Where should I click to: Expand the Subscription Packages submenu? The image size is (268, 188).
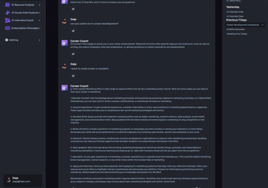(39, 28)
